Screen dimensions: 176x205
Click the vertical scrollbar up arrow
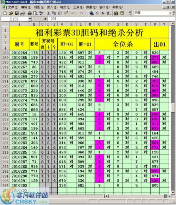pos(173,24)
